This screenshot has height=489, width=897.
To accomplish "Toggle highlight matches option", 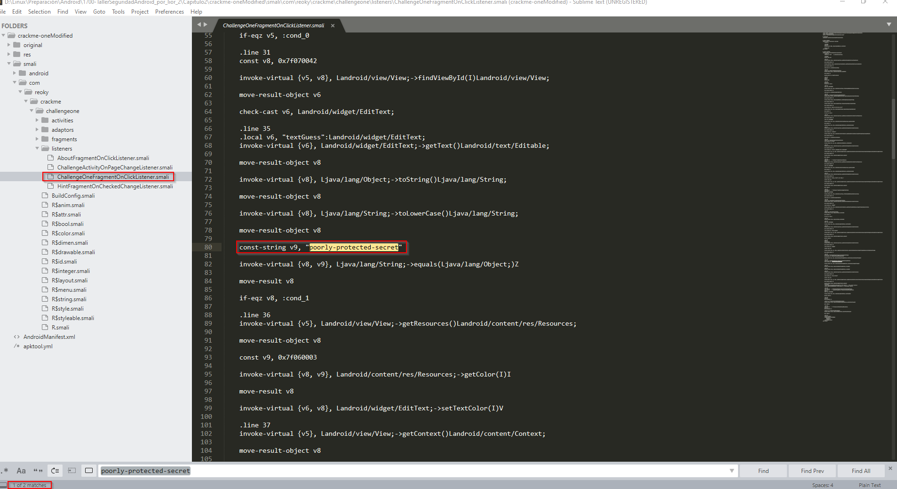I will (89, 470).
